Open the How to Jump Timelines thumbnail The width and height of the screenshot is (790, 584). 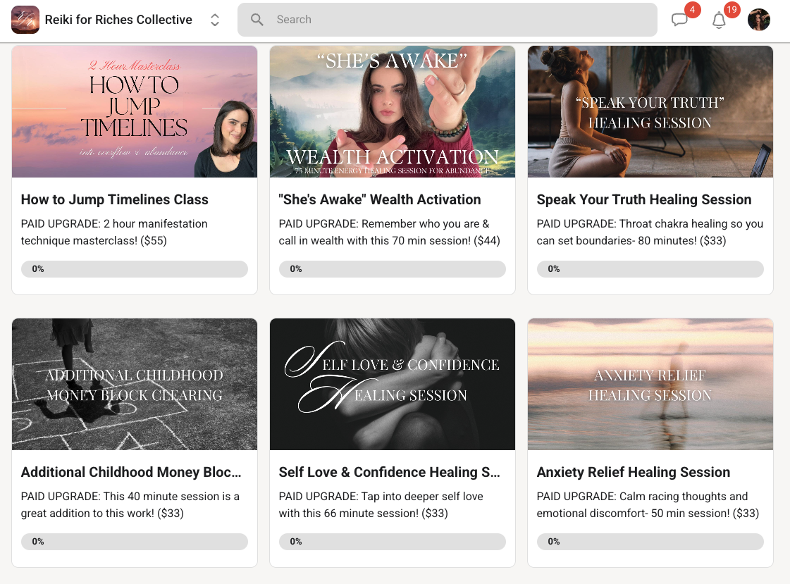click(135, 112)
